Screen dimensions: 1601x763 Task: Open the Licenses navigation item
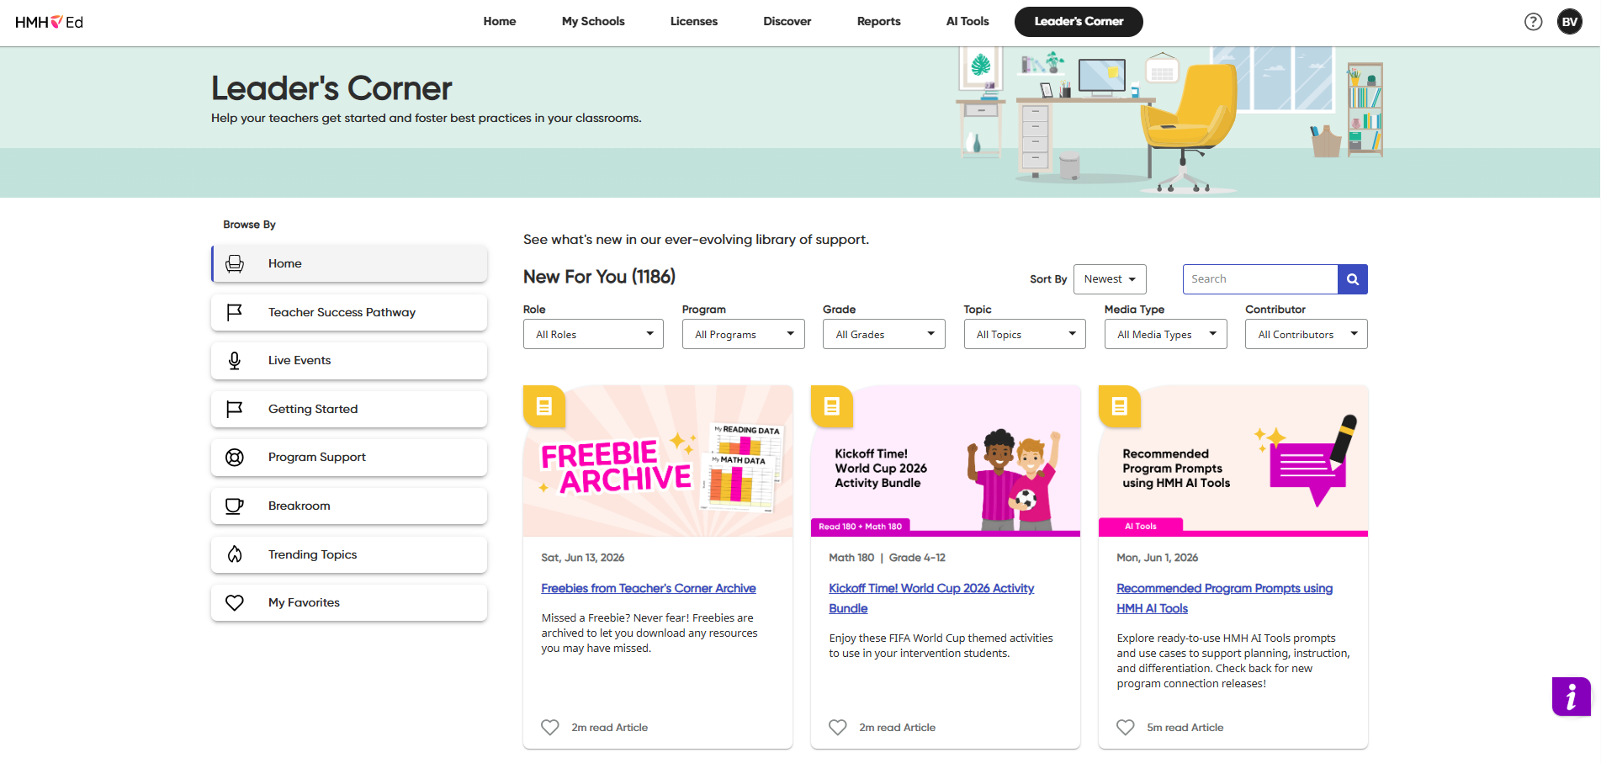[694, 22]
